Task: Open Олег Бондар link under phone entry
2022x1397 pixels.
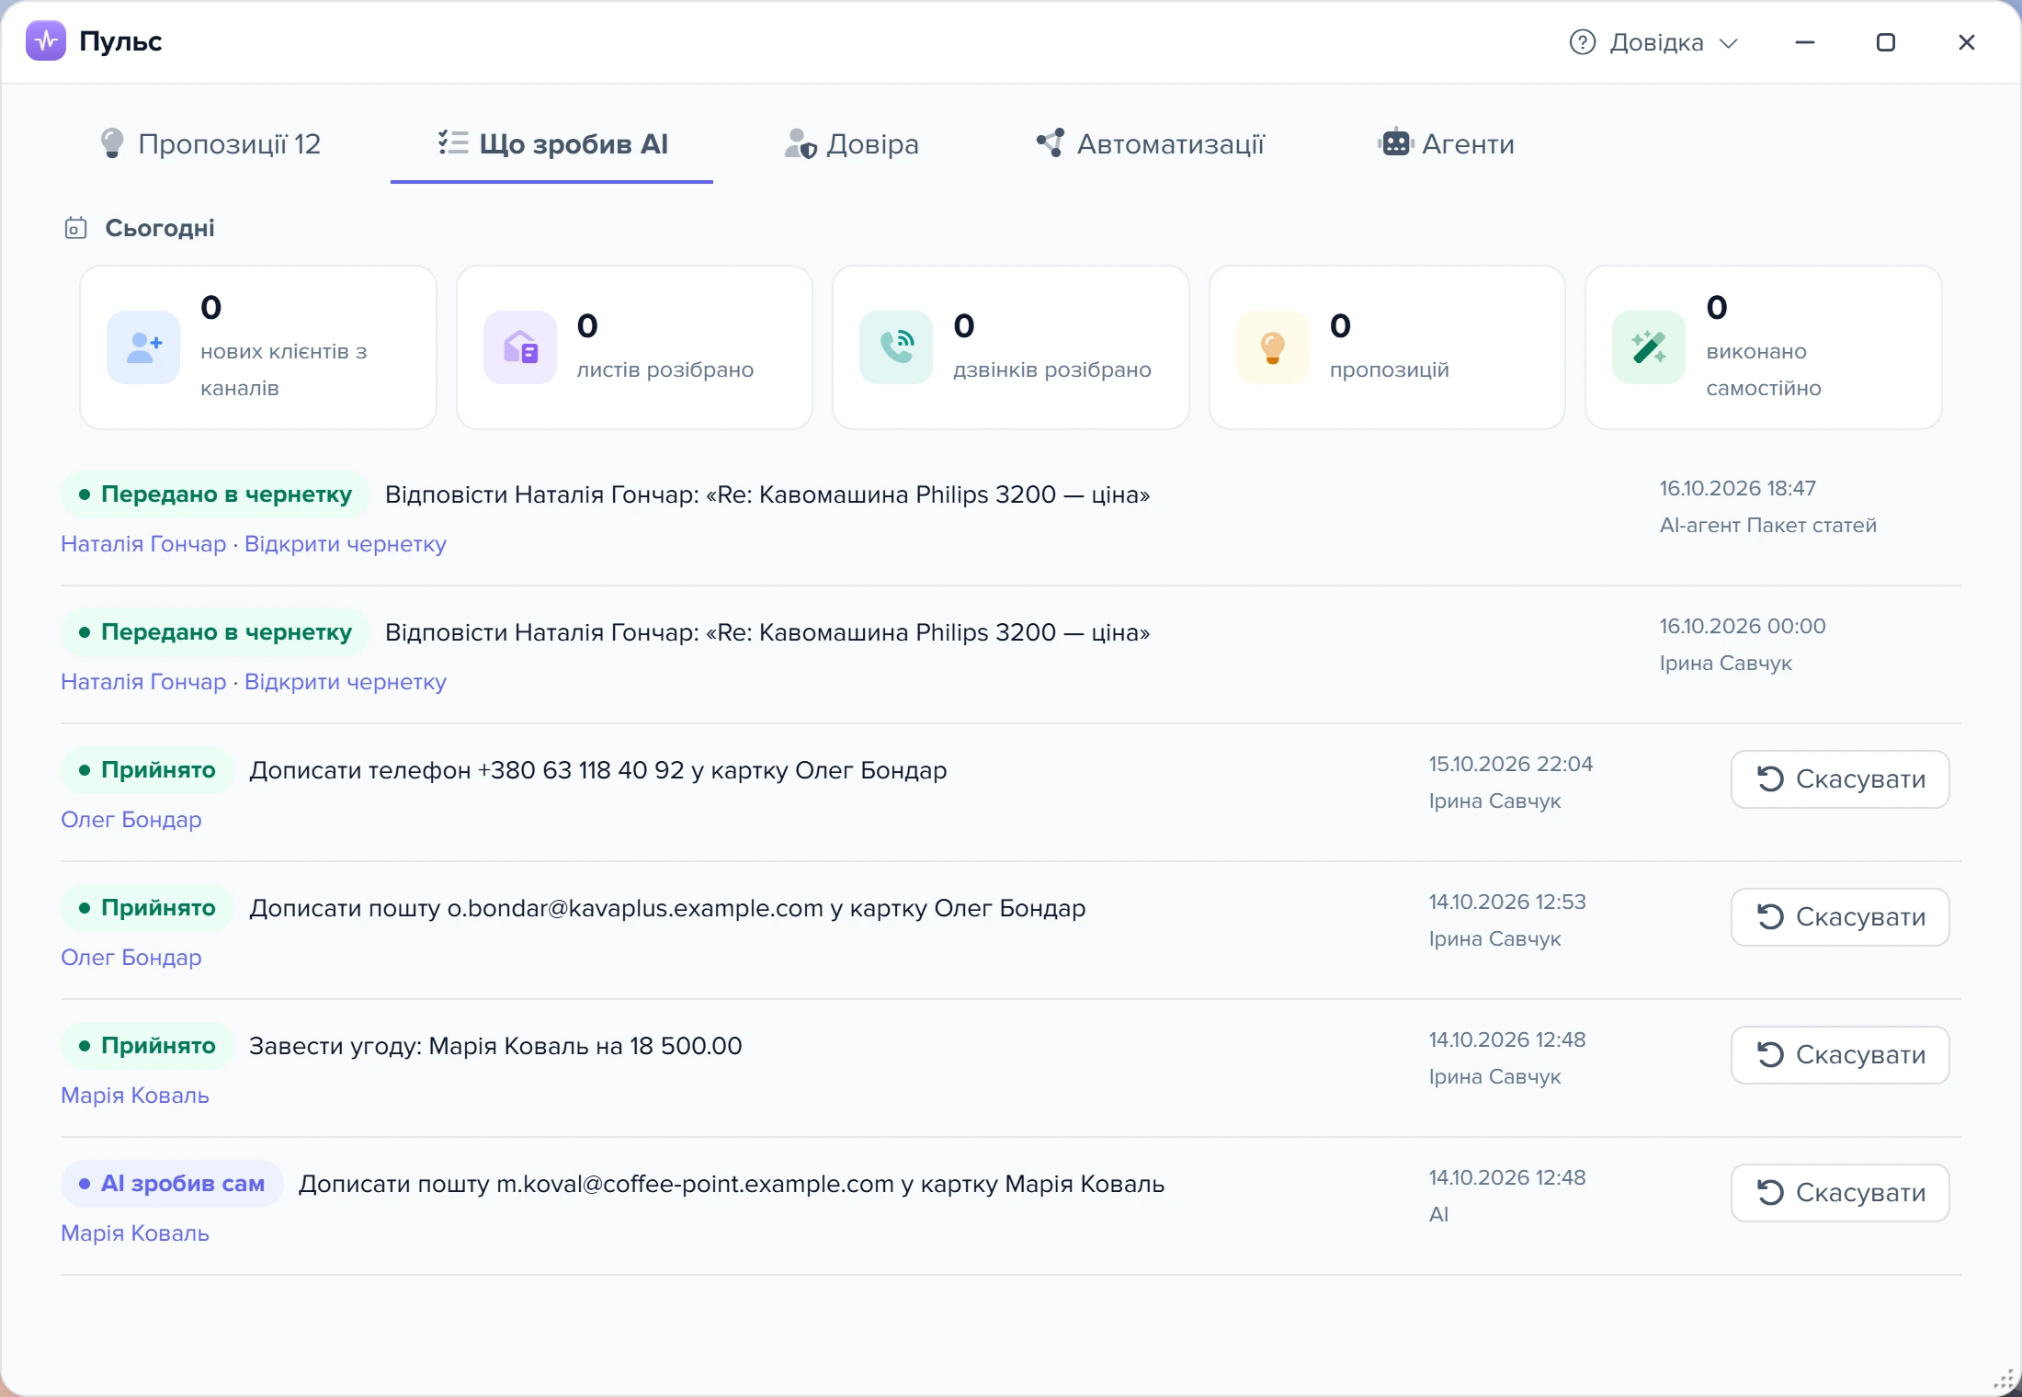Action: (131, 820)
